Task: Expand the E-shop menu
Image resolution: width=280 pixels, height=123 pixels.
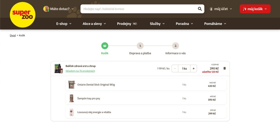Action: 64,24
